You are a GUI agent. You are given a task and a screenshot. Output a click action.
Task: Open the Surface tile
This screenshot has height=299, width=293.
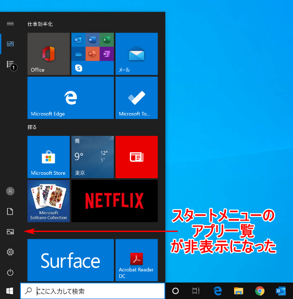coord(71,260)
